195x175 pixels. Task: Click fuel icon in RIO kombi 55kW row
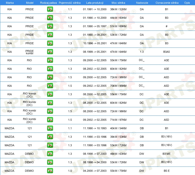pyautogui.click(x=50, y=94)
